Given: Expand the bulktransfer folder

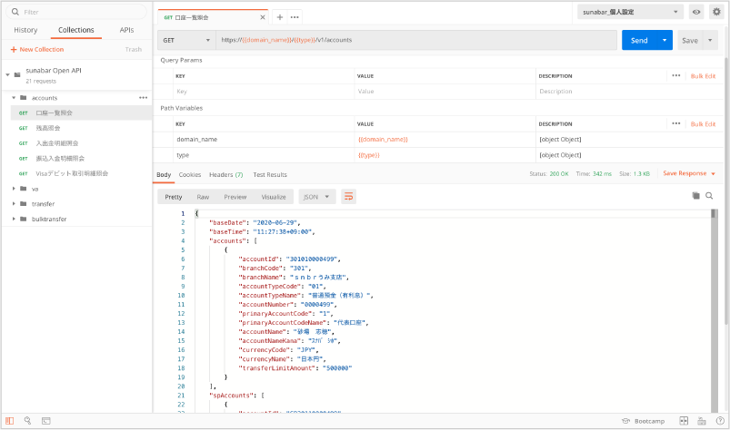Looking at the screenshot, I should [14, 219].
